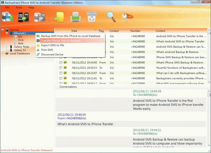211x153 pixels.
Task: Click message icon on the 19:11:41 row
Action: (x=65, y=78)
